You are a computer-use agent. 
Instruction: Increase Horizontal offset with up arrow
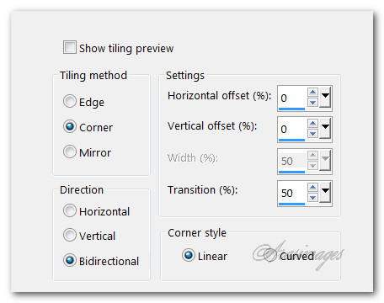[312, 93]
